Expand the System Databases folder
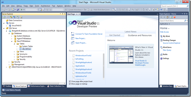Image resolution: width=191 pixels, height=97 pixels. click(12, 36)
